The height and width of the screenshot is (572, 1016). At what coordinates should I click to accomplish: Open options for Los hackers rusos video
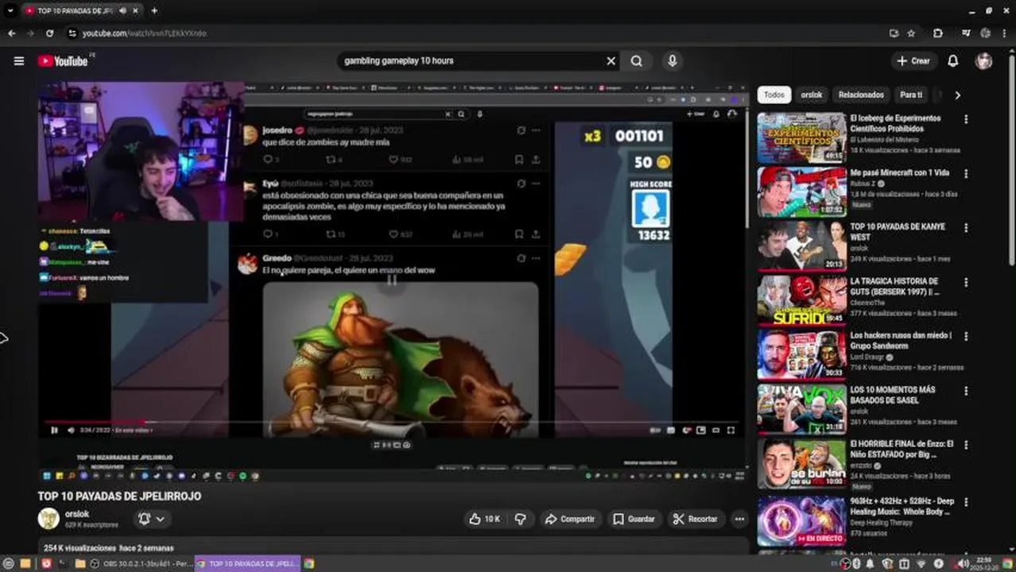coord(966,336)
